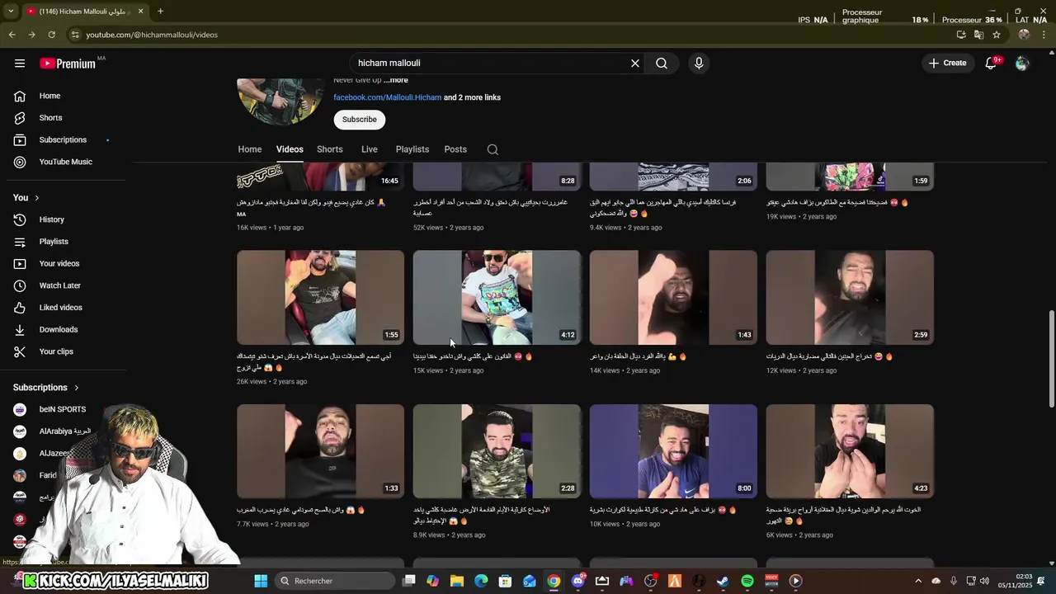Open Spotify from the taskbar
The image size is (1056, 594).
[747, 581]
